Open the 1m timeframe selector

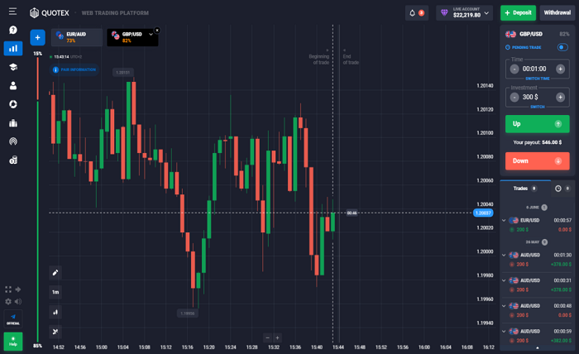(55, 292)
